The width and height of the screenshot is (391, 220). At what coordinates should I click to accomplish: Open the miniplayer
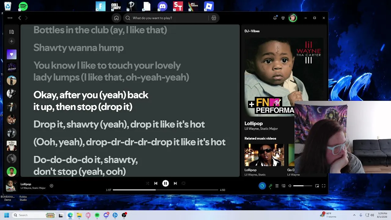[317, 186]
